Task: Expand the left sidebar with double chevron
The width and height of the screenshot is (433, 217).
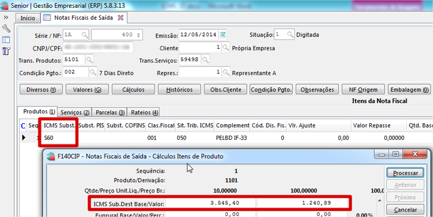Action: point(6,18)
